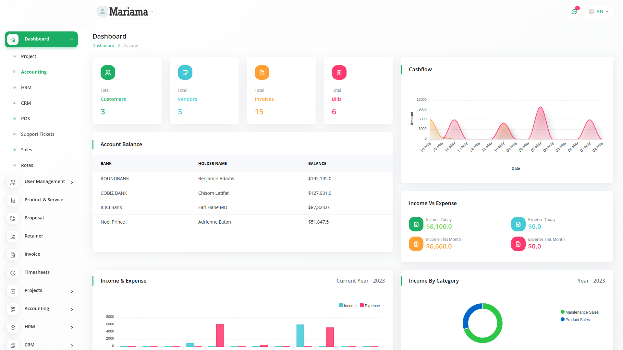This screenshot has height=350, width=623.
Task: Click the Dashboard breadcrumb link
Action: click(103, 46)
